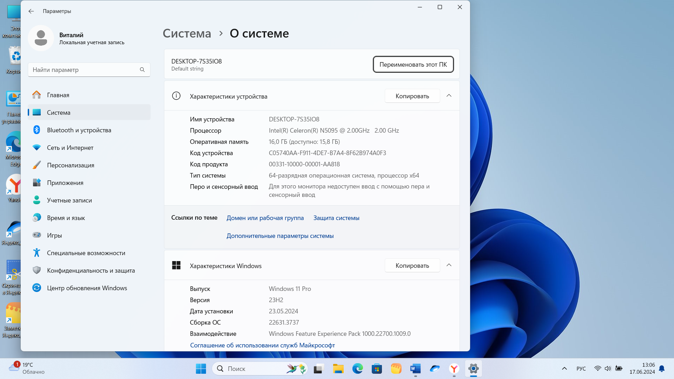Open Персонализация settings section
This screenshot has width=674, height=379.
70,165
